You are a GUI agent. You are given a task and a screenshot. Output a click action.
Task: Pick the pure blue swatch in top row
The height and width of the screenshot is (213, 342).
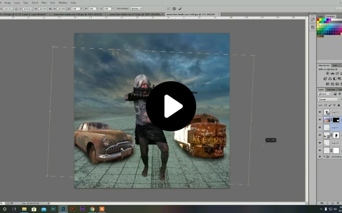327,20
